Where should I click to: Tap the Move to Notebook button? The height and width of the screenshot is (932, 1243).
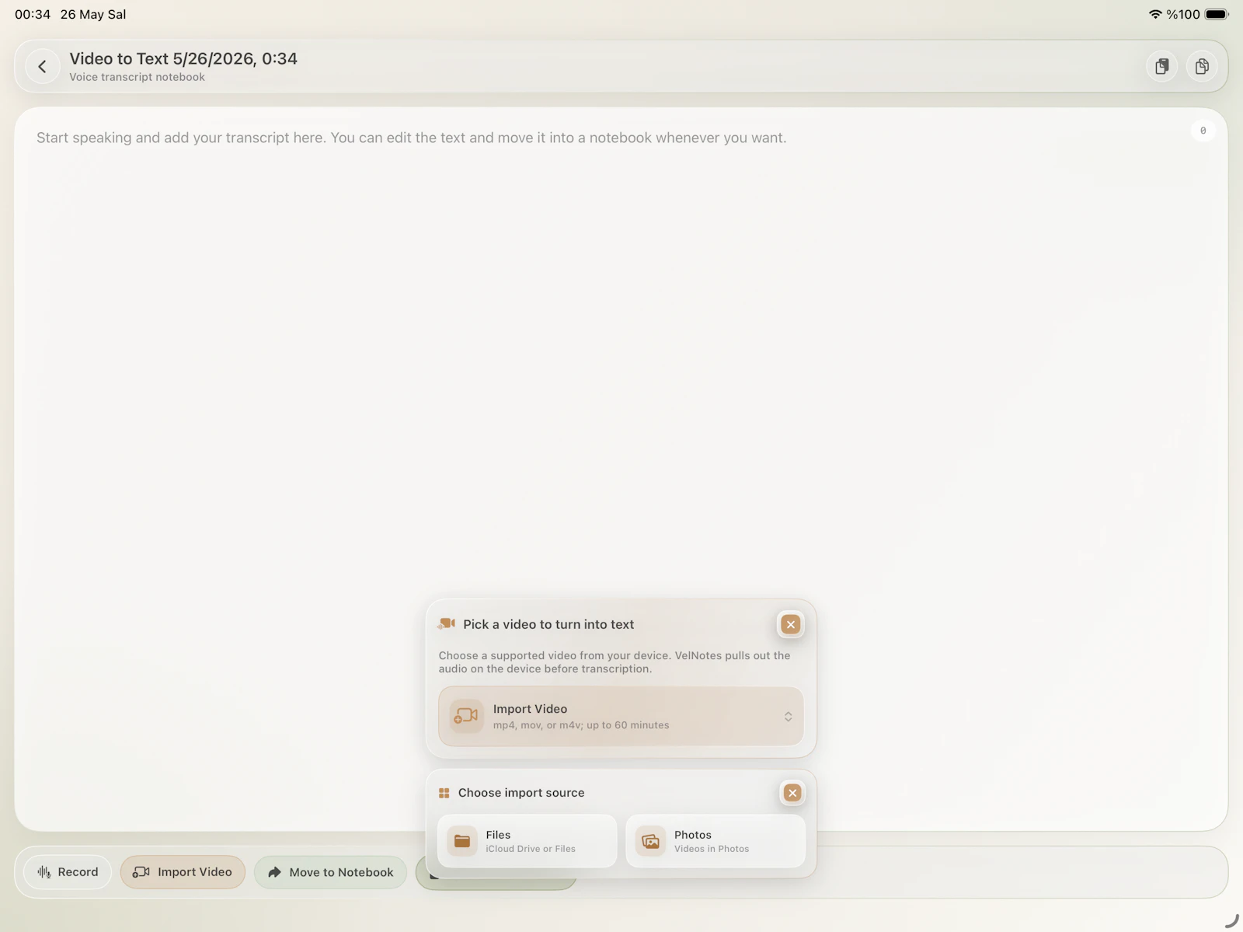tap(330, 872)
